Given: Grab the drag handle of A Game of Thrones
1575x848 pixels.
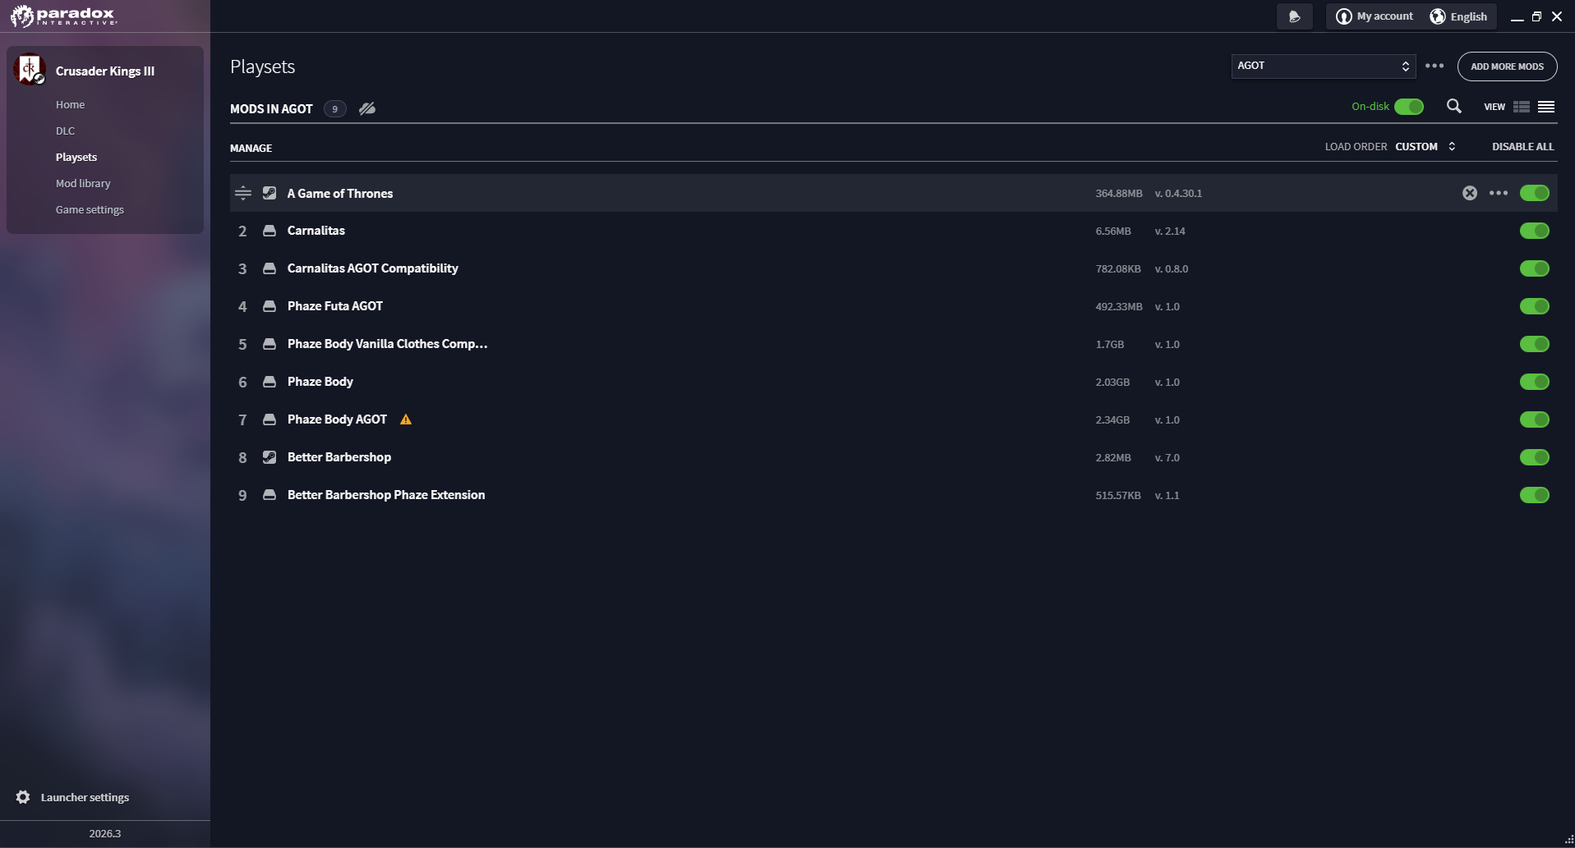Looking at the screenshot, I should click(x=242, y=193).
